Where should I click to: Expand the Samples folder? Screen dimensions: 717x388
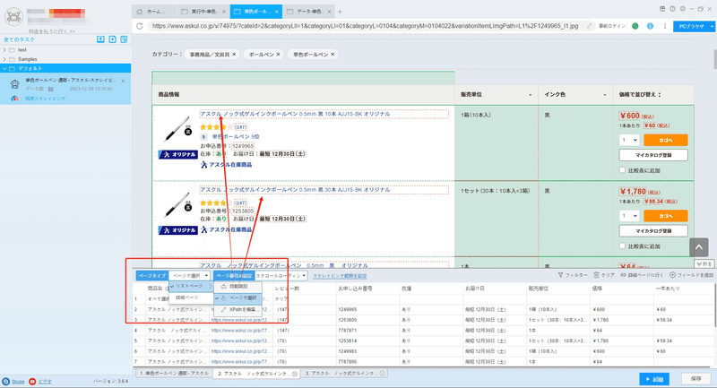4,59
